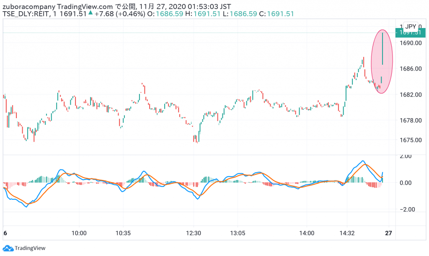Click the TSE_DLY:REIT symbol name
Image resolution: width=429 pixels, height=256 pixels.
(x=25, y=14)
